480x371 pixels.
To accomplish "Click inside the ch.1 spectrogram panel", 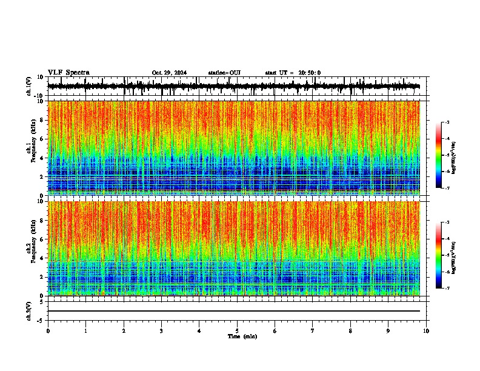I will click(234, 148).
